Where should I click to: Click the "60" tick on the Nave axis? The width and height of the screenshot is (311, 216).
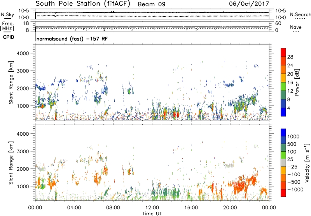(278, 23)
